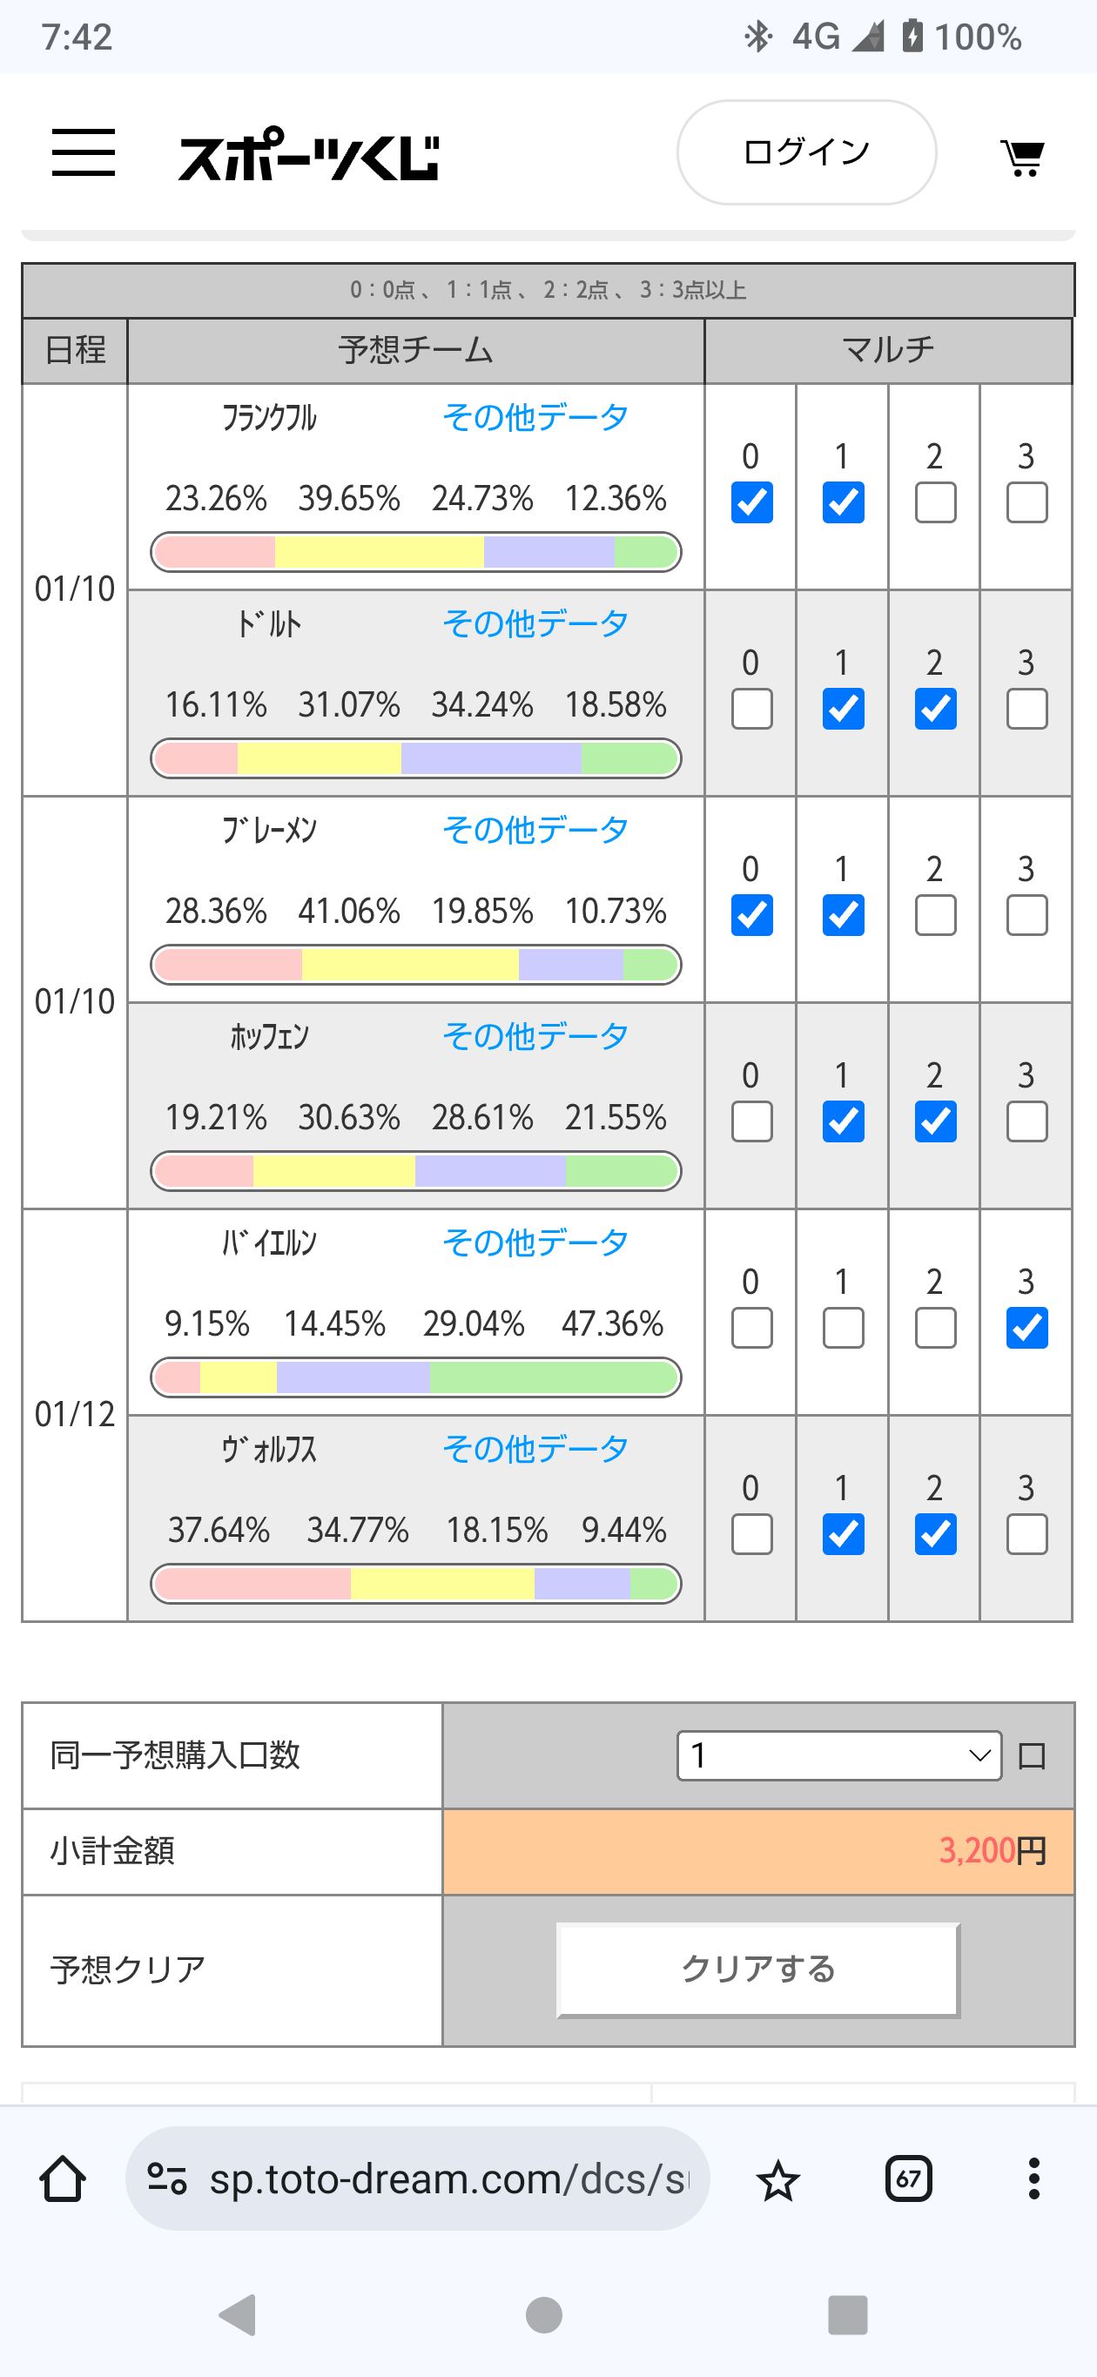Check 0 goals for ヴォルフス
1097x2377 pixels.
751,1535
